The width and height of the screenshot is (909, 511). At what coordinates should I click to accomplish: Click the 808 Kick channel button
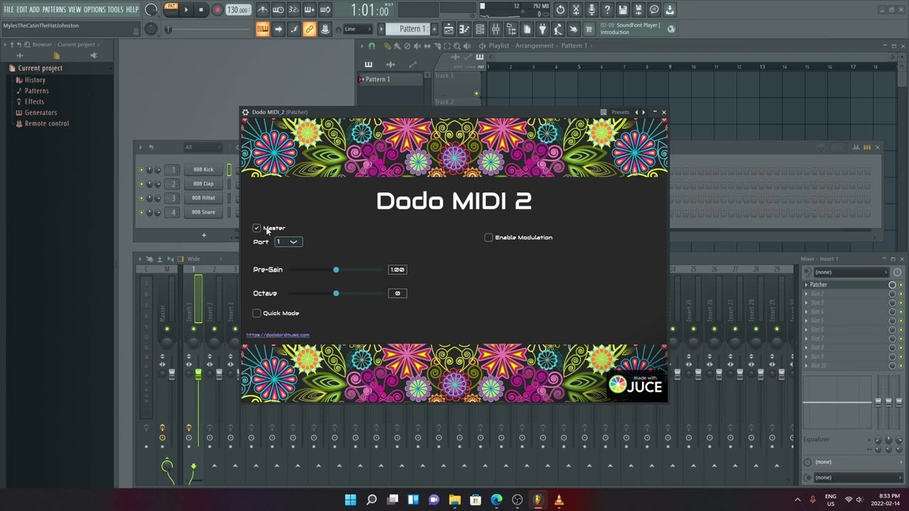coord(203,170)
